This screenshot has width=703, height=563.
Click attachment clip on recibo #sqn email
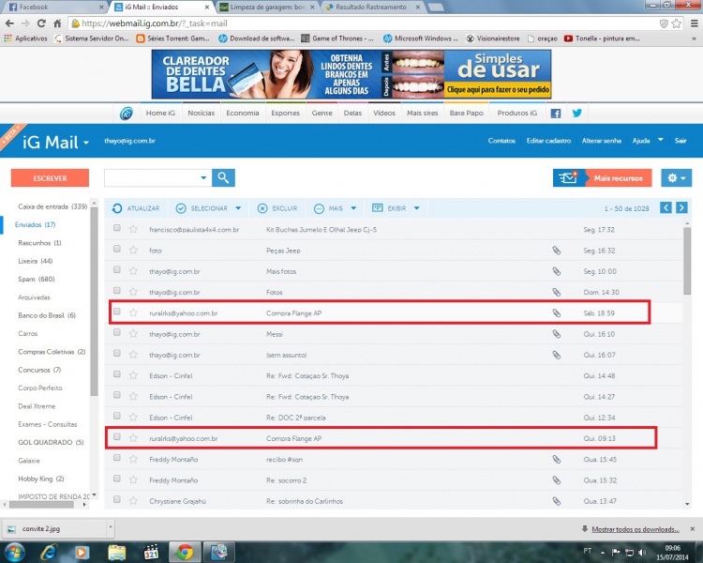pos(557,459)
